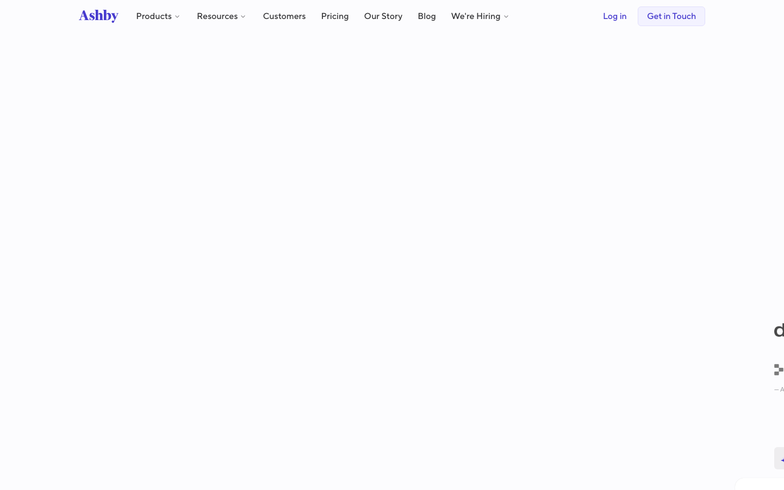Click the small gray caption at right edge
This screenshot has height=490, width=784.
pyautogui.click(x=779, y=390)
